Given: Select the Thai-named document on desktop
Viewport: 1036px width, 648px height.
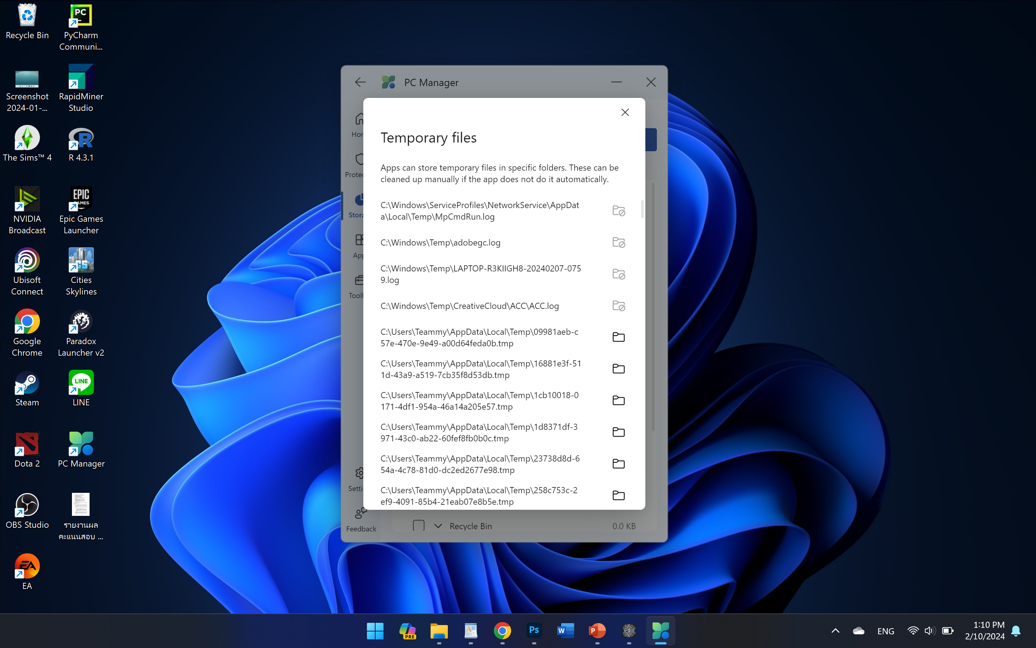Looking at the screenshot, I should [81, 517].
